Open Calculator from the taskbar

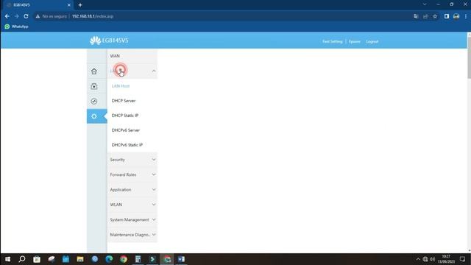[x=138, y=259]
